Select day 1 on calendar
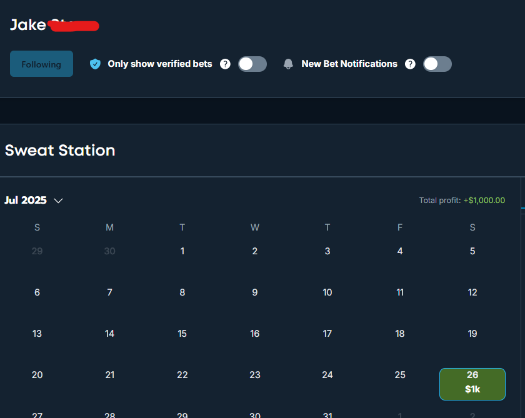This screenshot has height=418, width=525. point(182,251)
